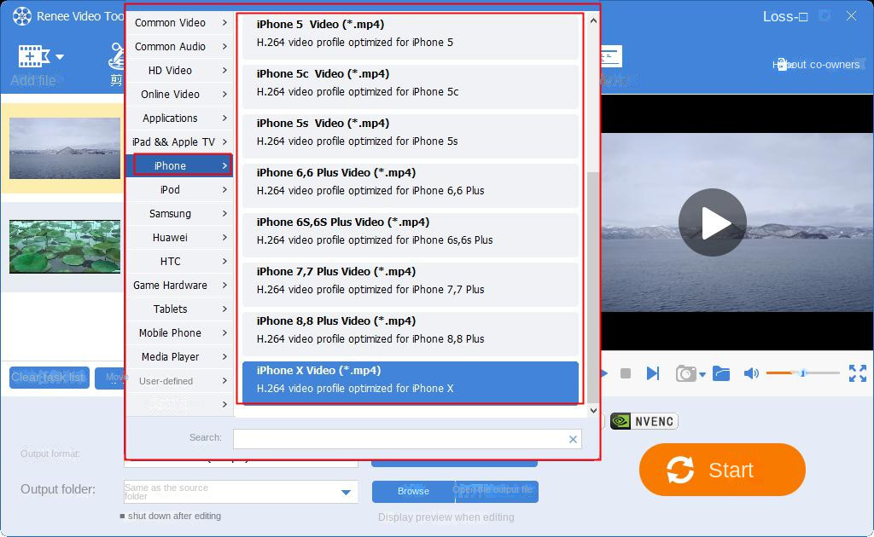Mute audio using the speaker icon

click(750, 372)
